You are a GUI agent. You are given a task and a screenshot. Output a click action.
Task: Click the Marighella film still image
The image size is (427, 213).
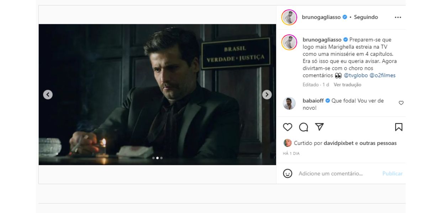157,94
